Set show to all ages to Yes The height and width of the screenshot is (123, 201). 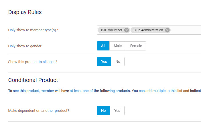coord(104,62)
